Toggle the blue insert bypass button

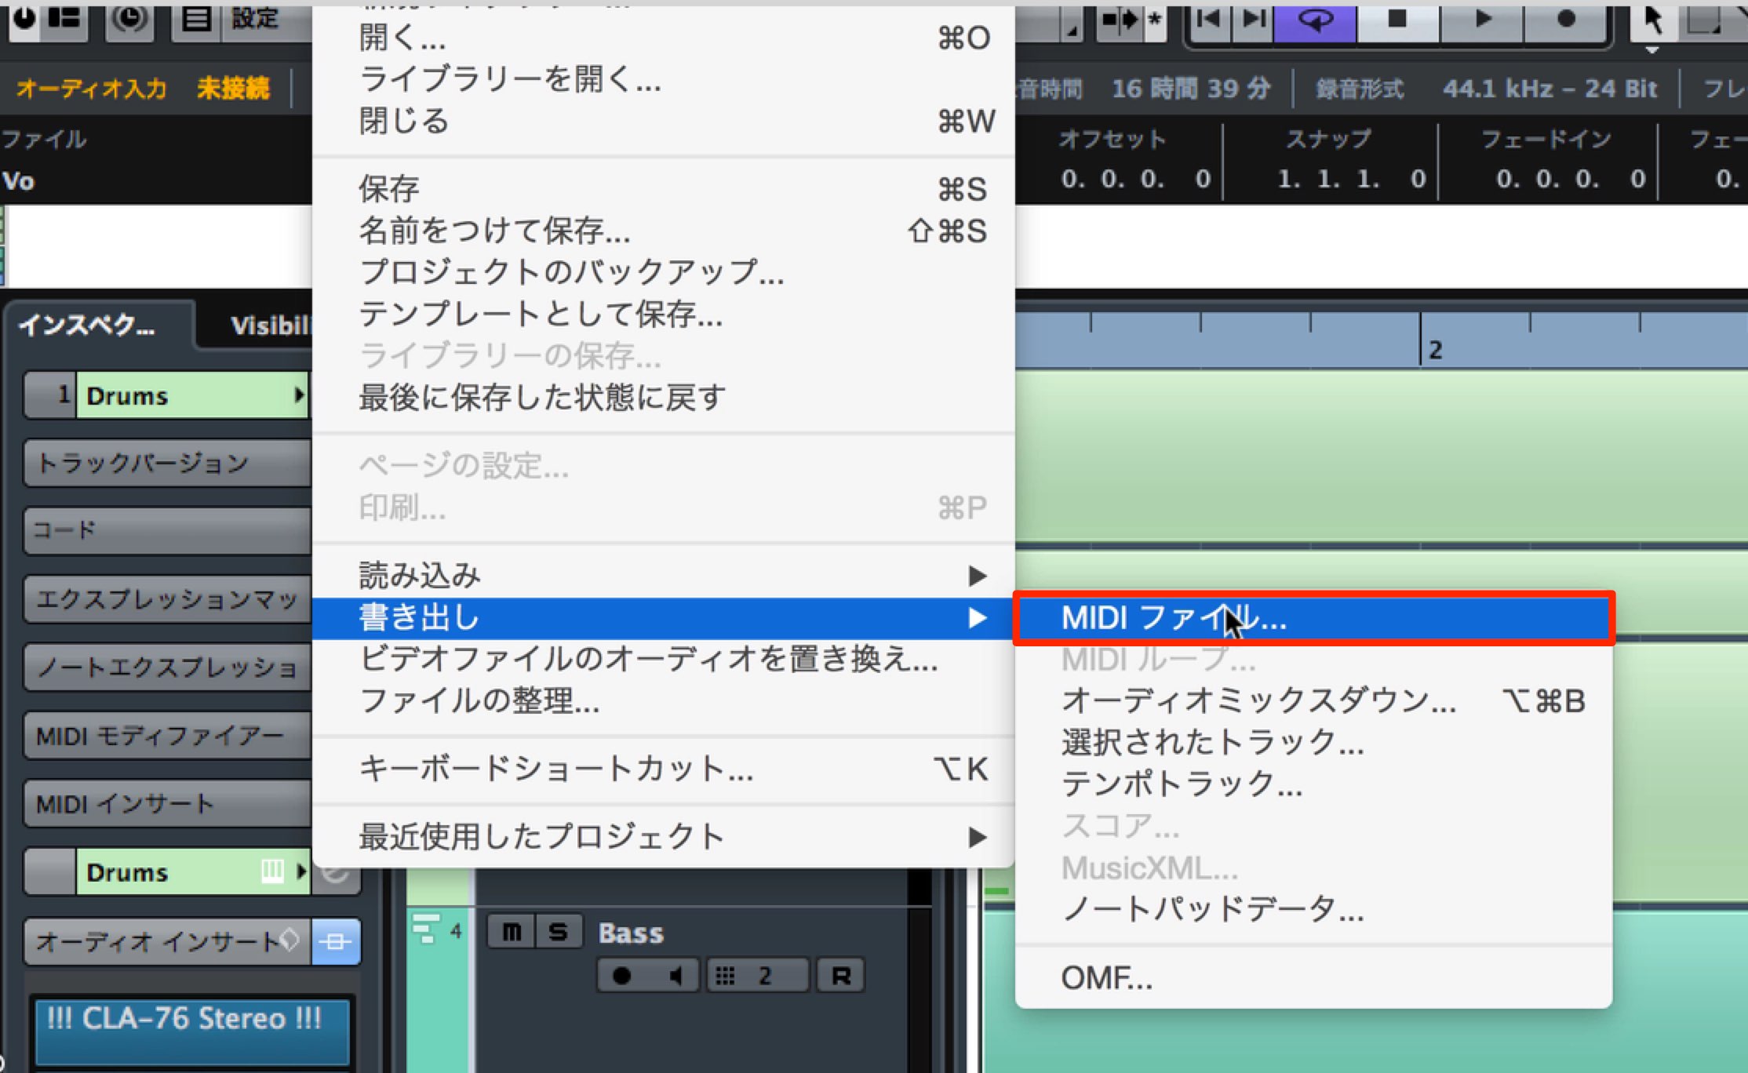click(x=336, y=941)
